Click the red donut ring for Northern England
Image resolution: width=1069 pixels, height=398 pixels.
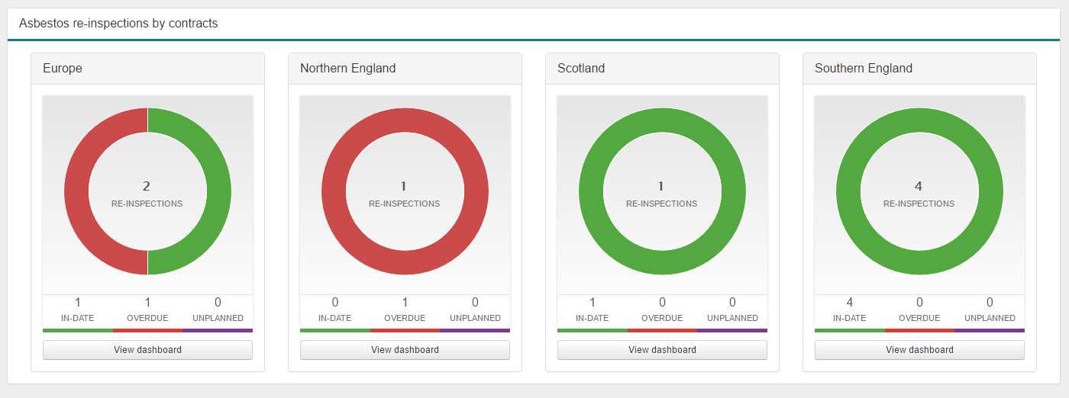coord(334,191)
